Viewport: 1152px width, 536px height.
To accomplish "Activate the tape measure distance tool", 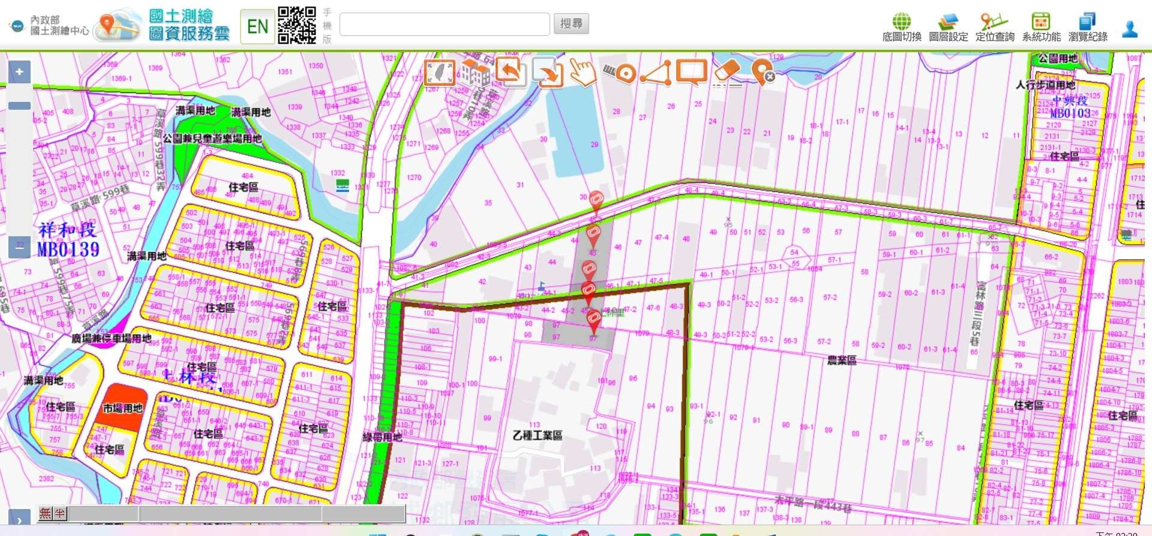I will (x=619, y=73).
